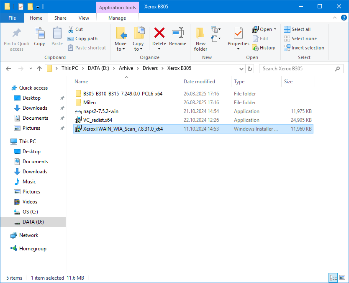Switch to the Share ribbon tab
This screenshot has width=349, height=283.
(x=60, y=18)
